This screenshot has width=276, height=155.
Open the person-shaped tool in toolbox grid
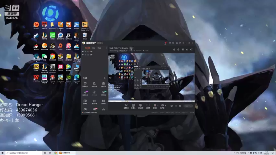tap(94, 84)
